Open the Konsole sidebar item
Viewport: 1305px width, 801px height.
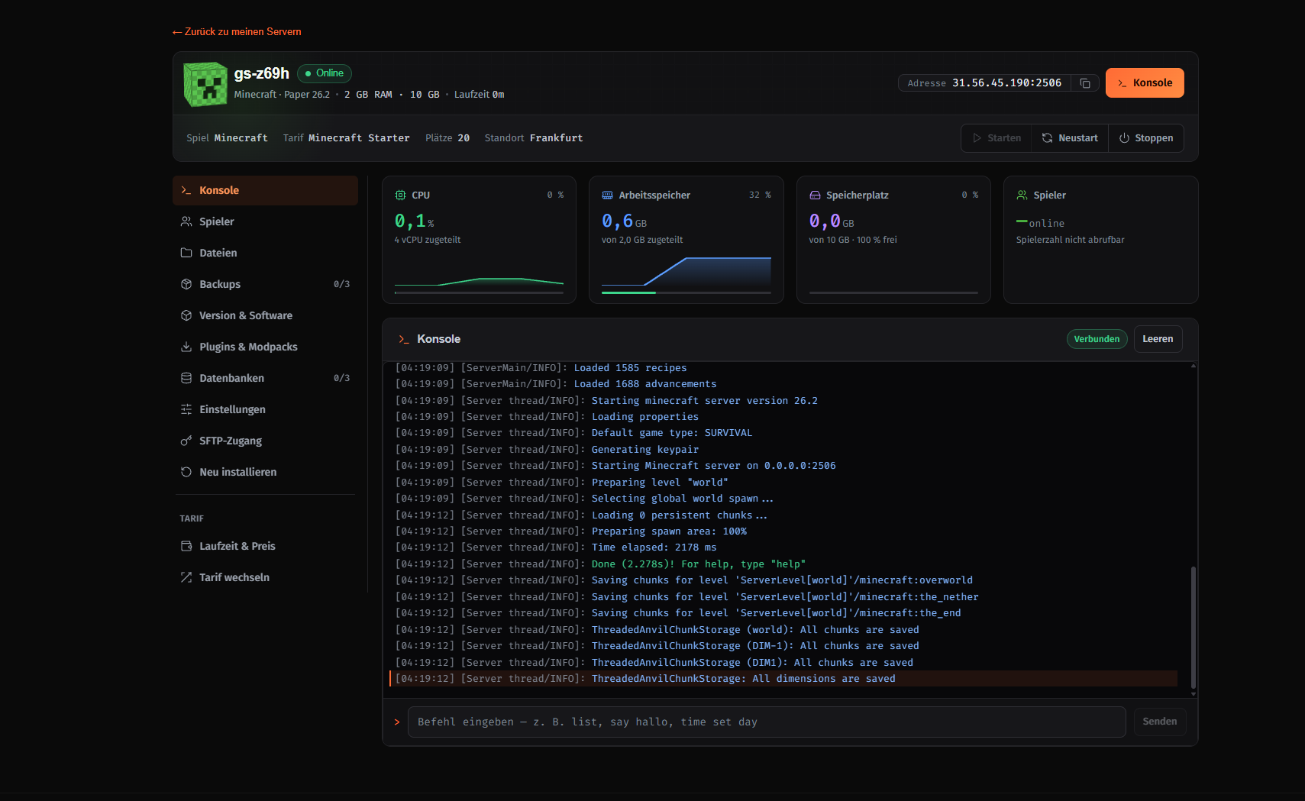click(x=265, y=190)
